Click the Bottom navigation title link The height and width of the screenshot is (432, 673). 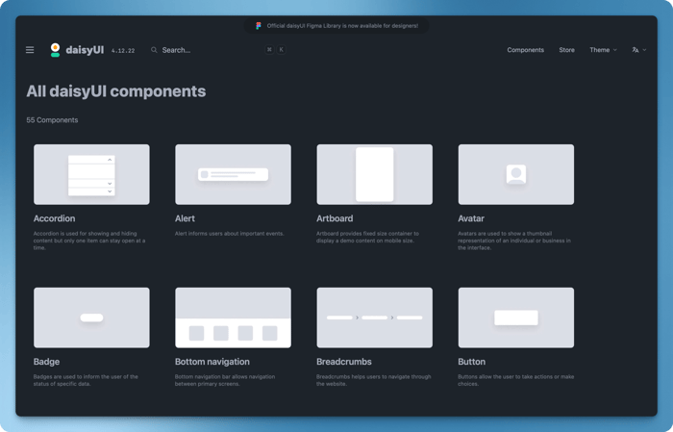click(x=212, y=362)
